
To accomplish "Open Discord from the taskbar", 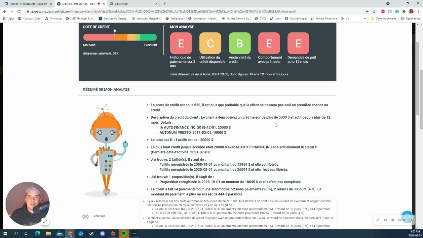I will pos(102,234).
